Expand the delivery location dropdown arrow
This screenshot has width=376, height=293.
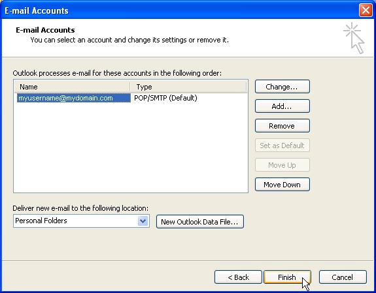click(x=143, y=221)
